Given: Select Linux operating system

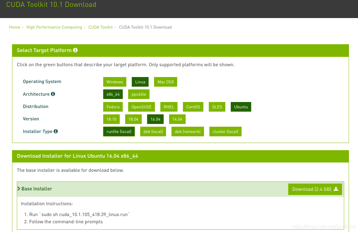Looking at the screenshot, I should pos(140,82).
